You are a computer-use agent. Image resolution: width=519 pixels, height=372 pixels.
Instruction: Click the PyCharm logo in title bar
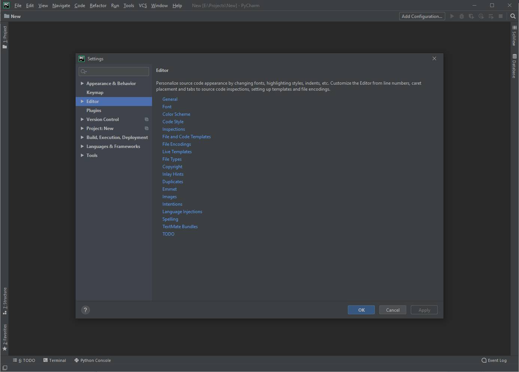[x=6, y=5]
